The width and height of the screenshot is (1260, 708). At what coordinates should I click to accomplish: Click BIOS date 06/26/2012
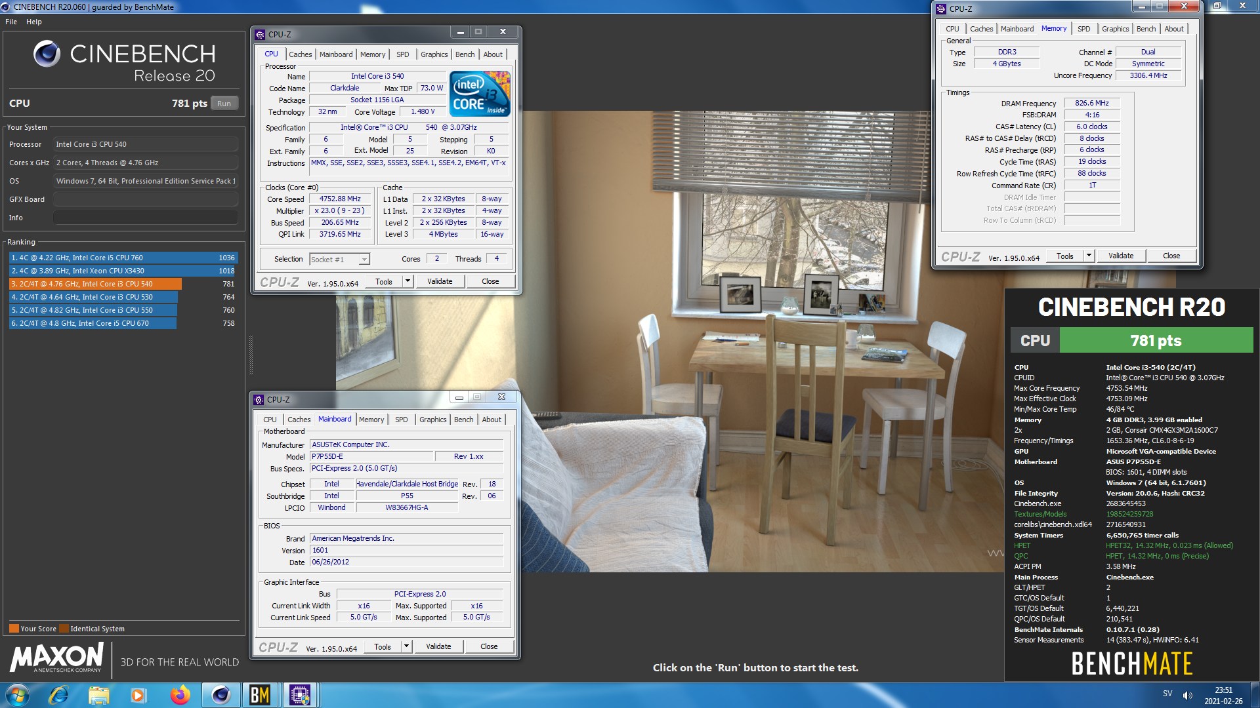tap(406, 562)
